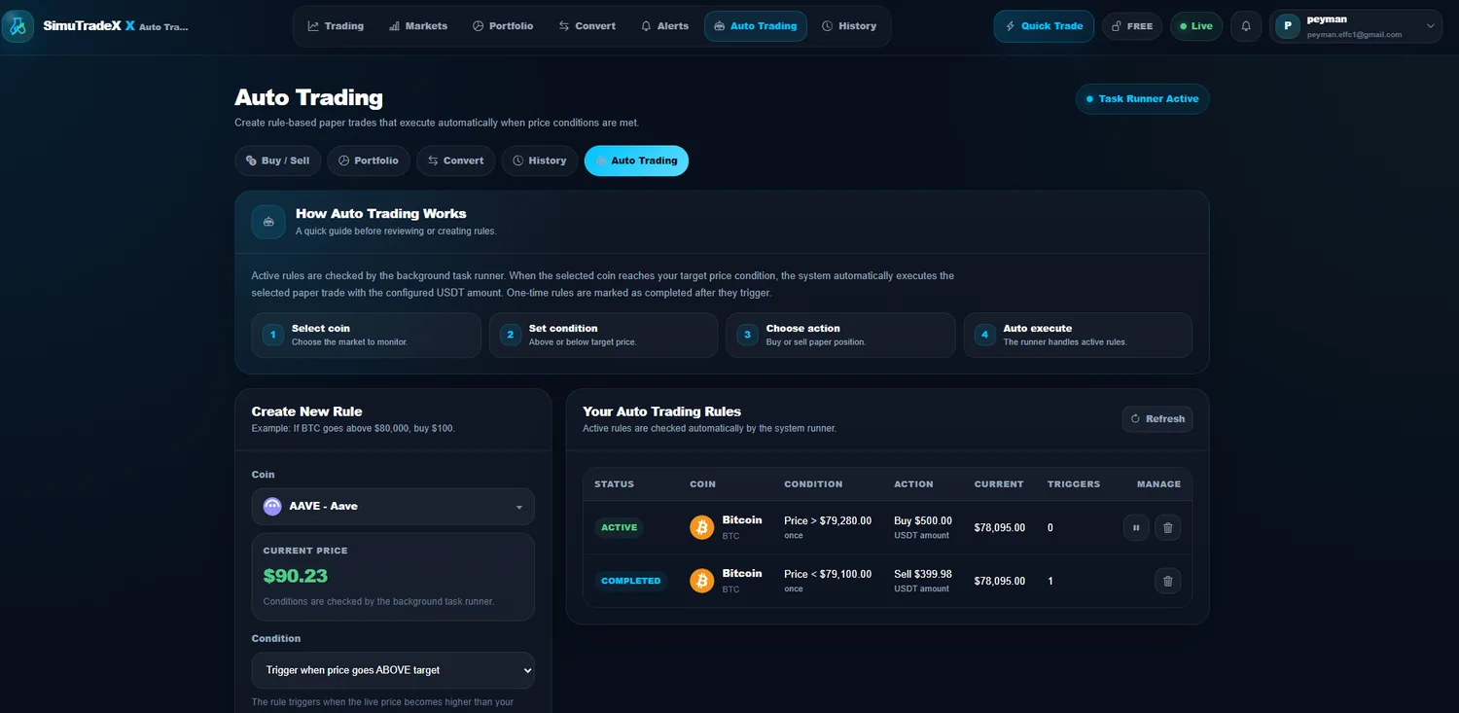Click the Live status indicator
Screen dimensions: 1459x713
point(1196,26)
